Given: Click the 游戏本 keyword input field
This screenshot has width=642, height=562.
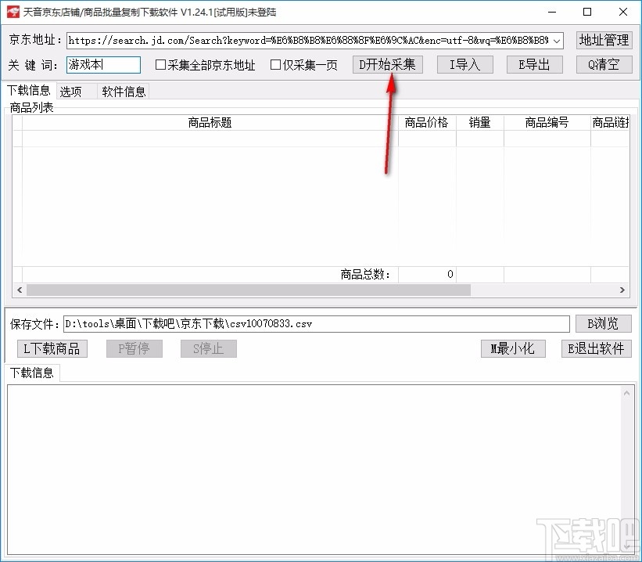Looking at the screenshot, I should click(x=103, y=65).
